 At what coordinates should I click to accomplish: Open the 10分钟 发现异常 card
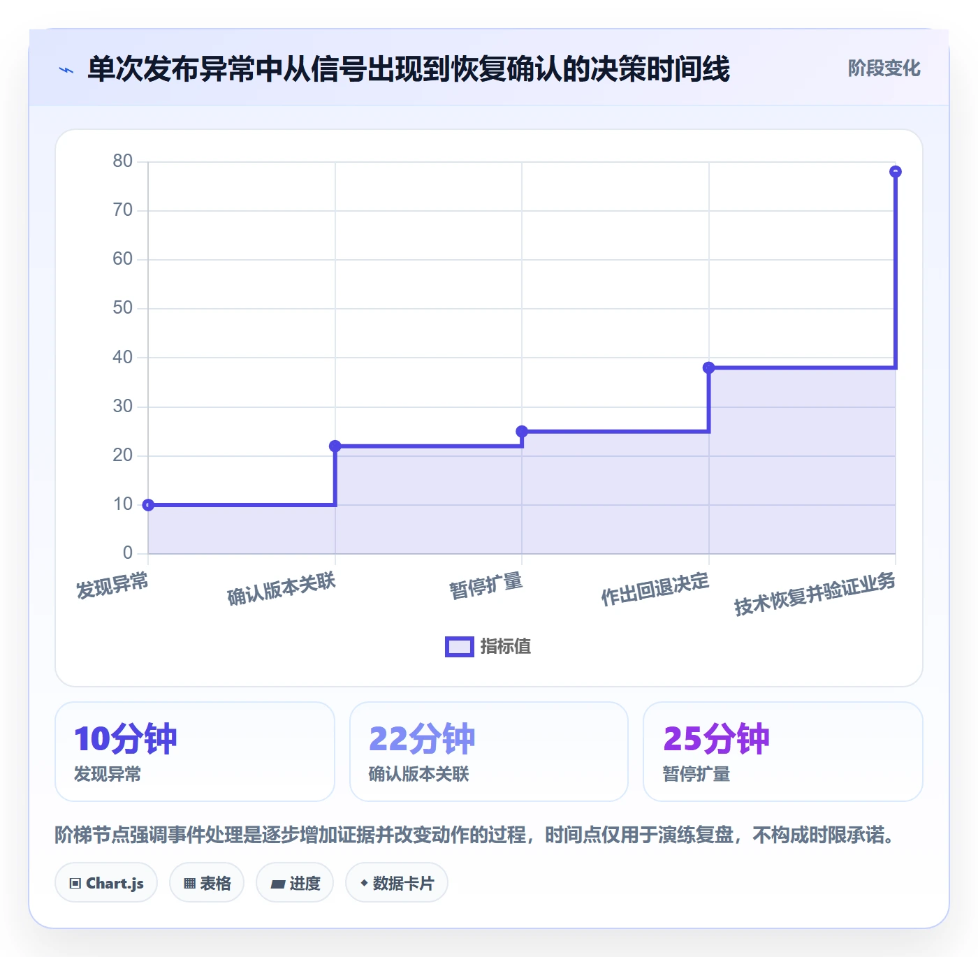[195, 752]
